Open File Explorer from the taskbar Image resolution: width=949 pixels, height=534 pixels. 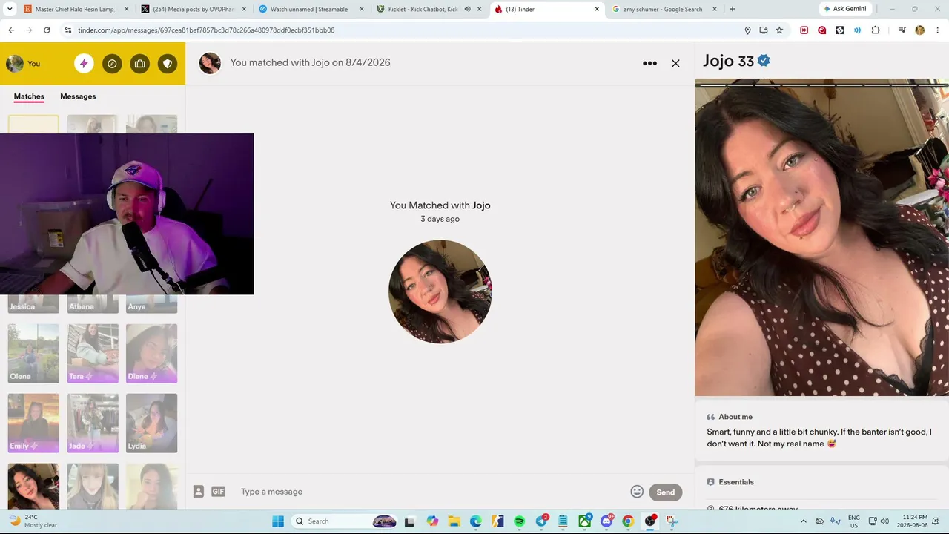(454, 521)
